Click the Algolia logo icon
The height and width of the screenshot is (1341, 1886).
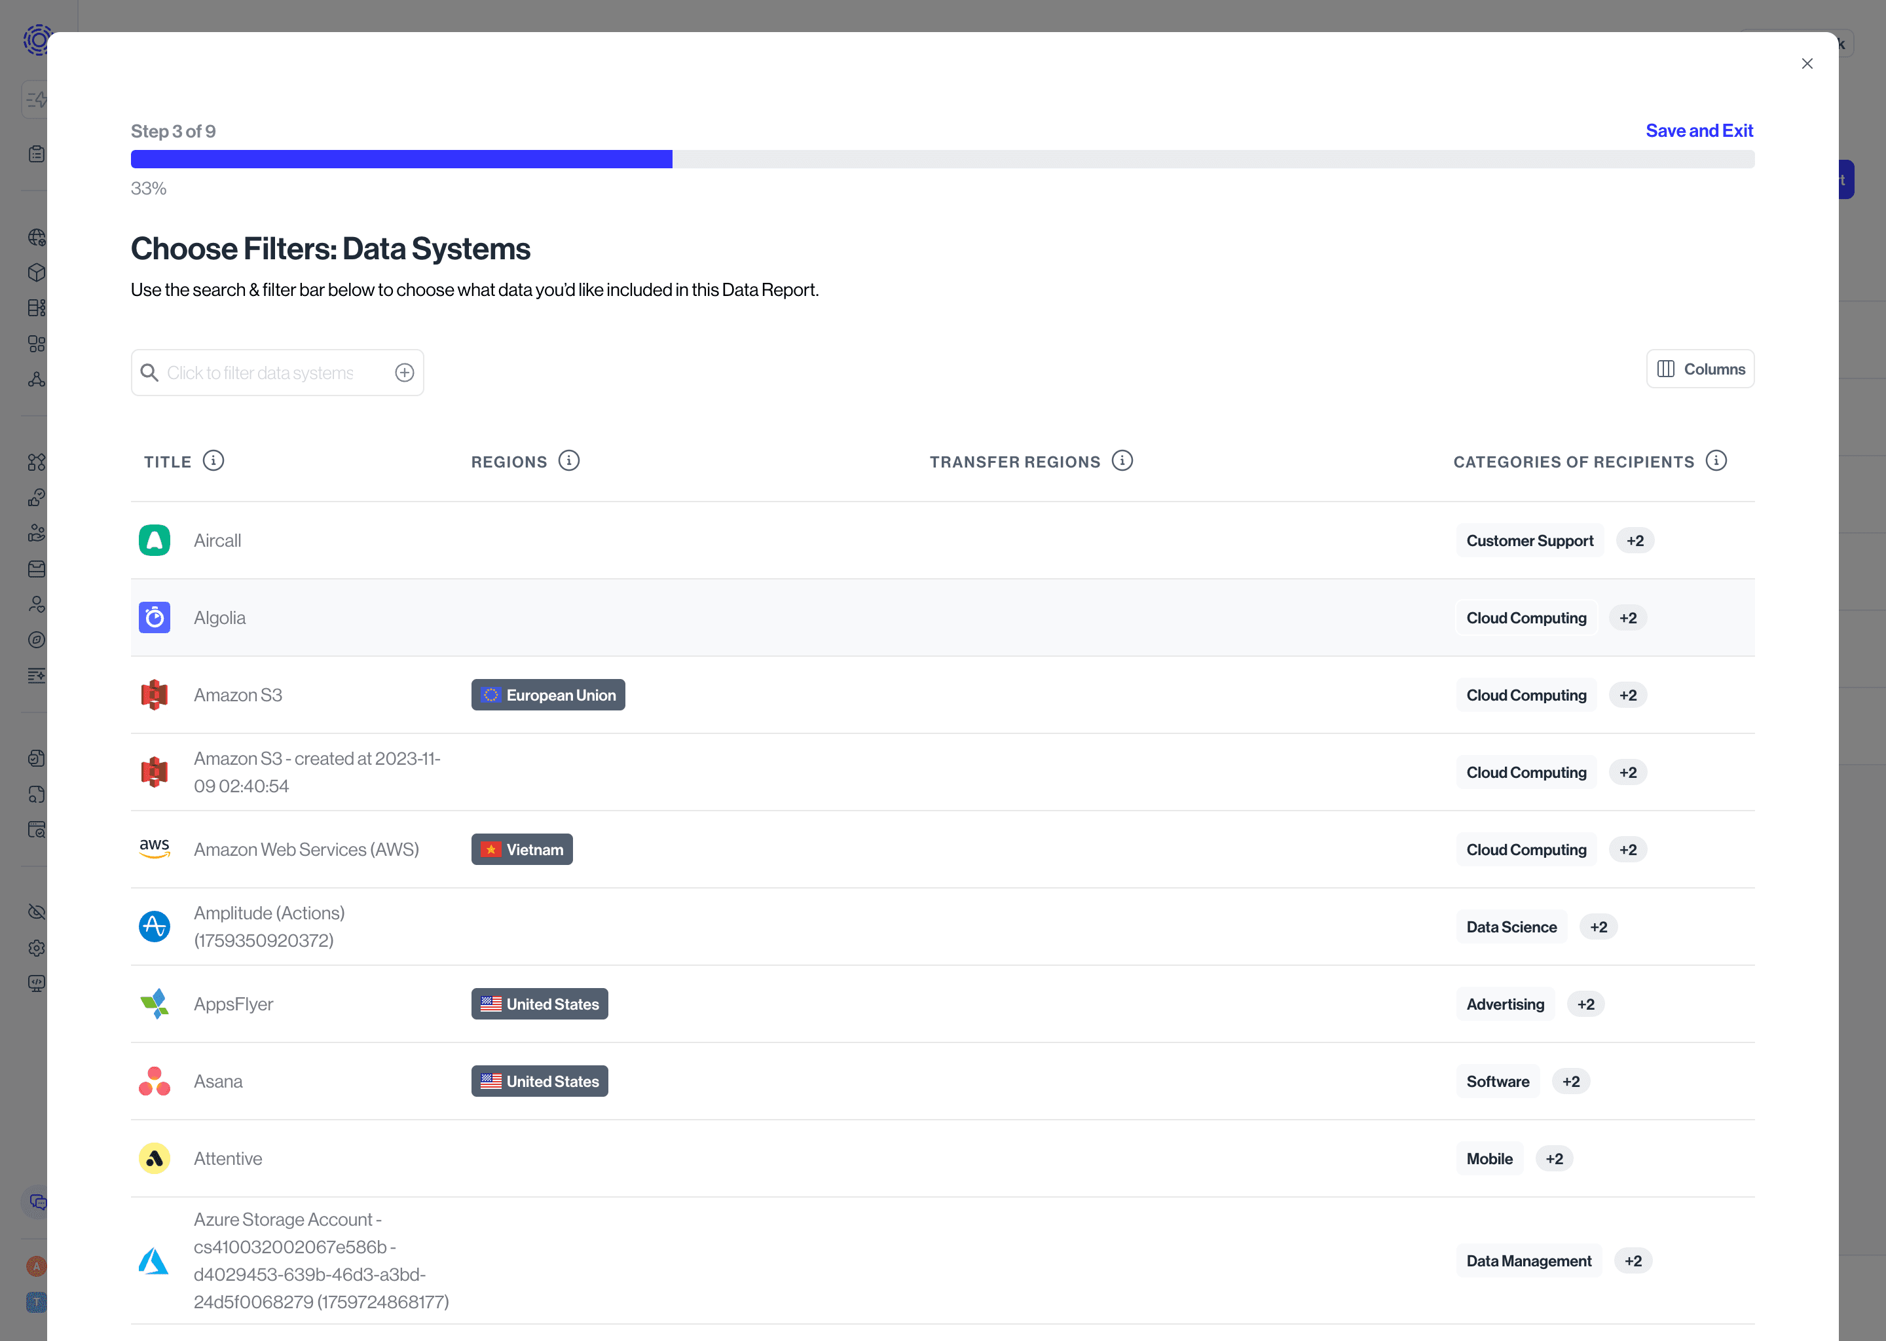click(155, 617)
